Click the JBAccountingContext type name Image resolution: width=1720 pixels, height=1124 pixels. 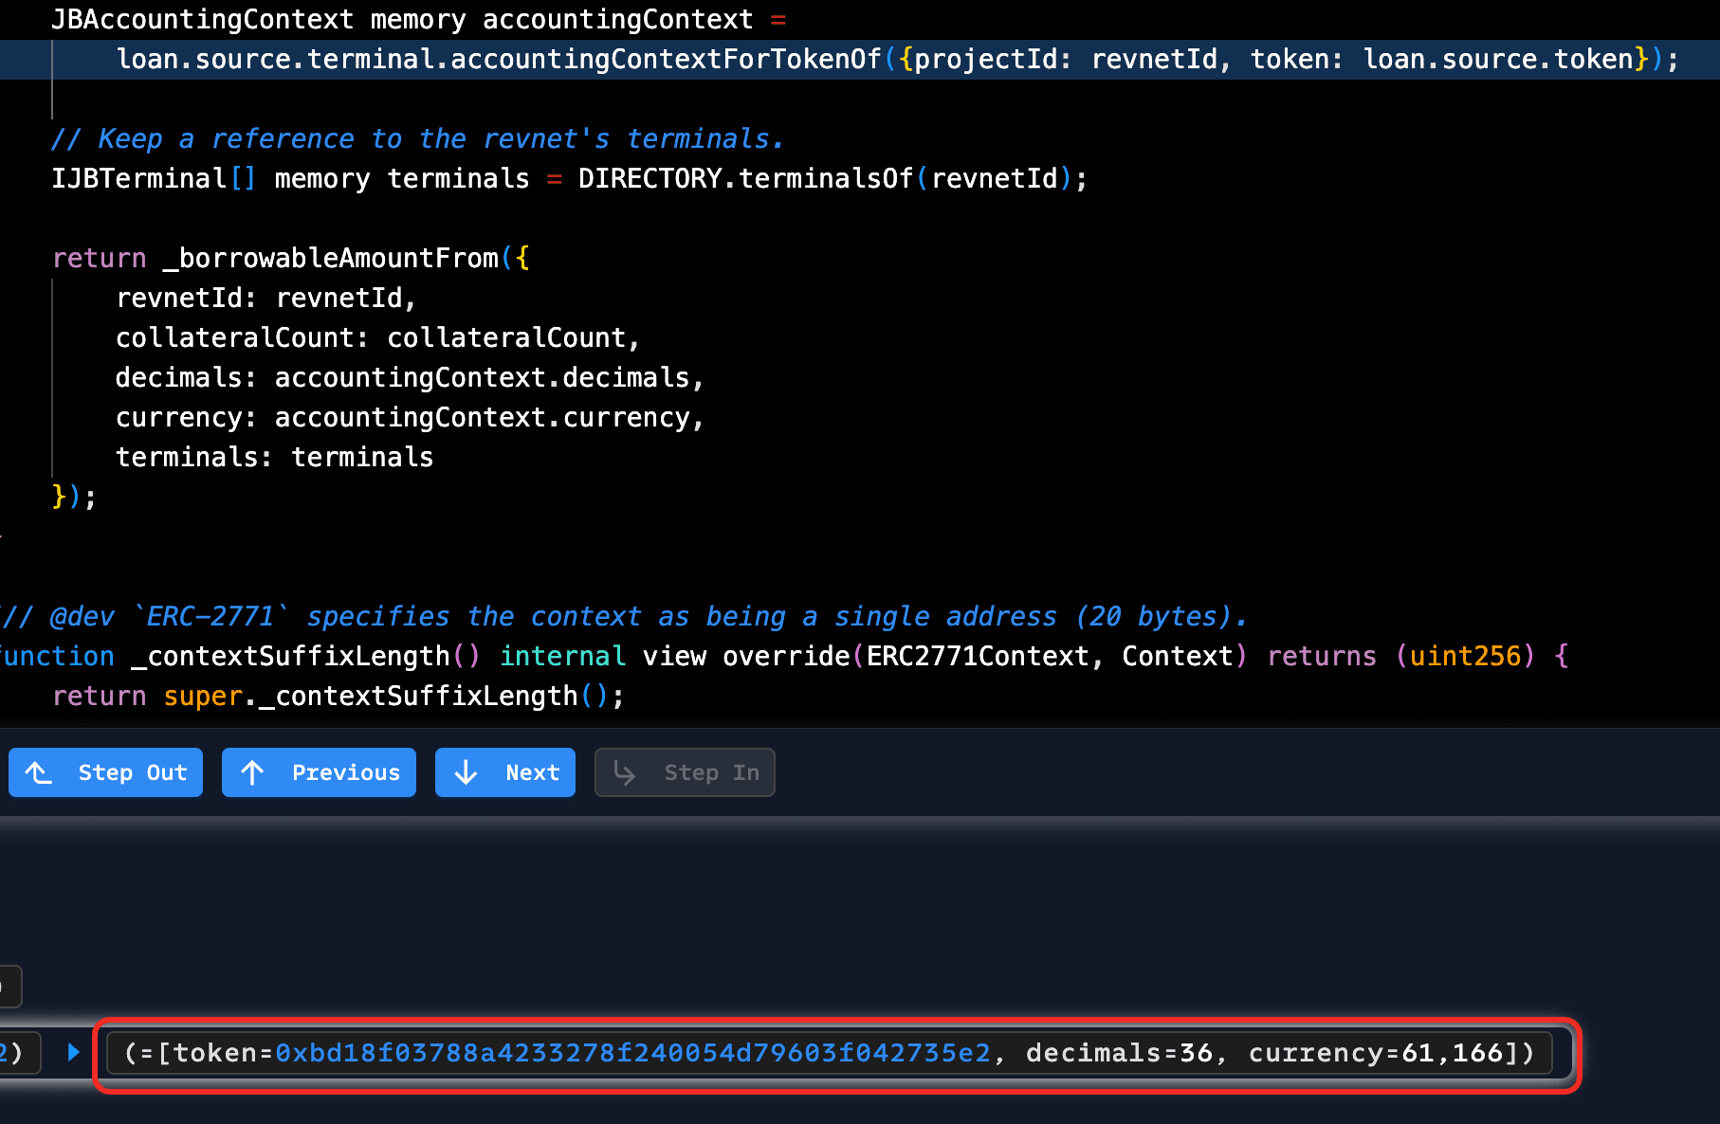(202, 20)
